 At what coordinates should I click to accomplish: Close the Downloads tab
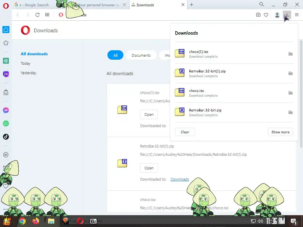pos(183,5)
